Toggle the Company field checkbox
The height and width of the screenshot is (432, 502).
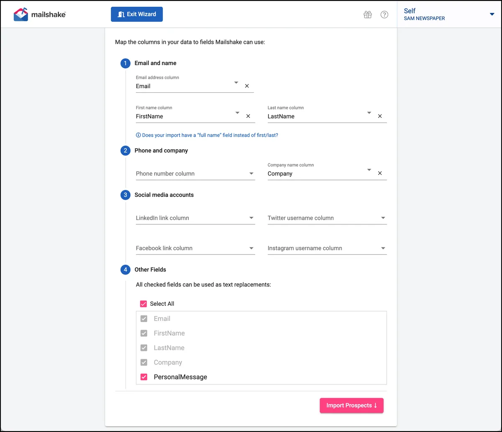coord(144,363)
